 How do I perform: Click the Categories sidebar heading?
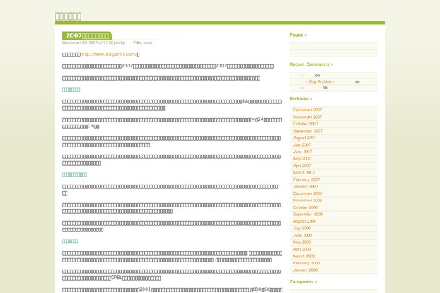click(x=303, y=282)
